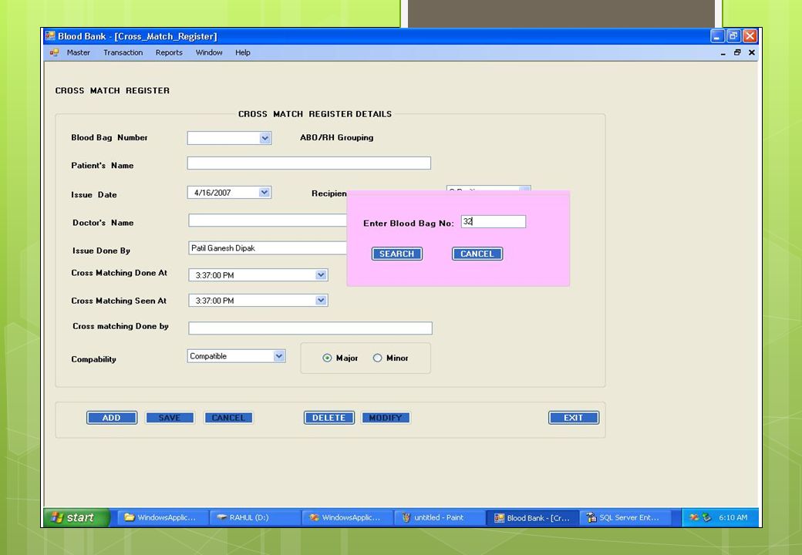The height and width of the screenshot is (555, 802).
Task: Switch to untitled - Paint taskbar item
Action: tap(440, 518)
